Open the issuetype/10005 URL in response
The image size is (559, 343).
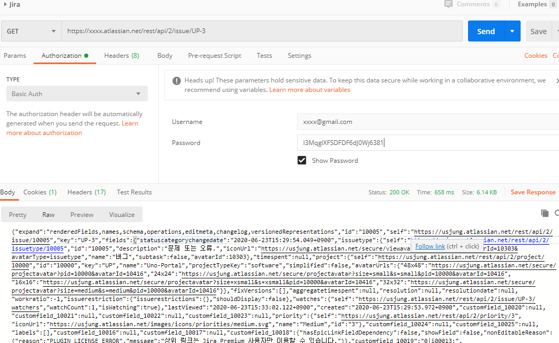[x=37, y=248]
